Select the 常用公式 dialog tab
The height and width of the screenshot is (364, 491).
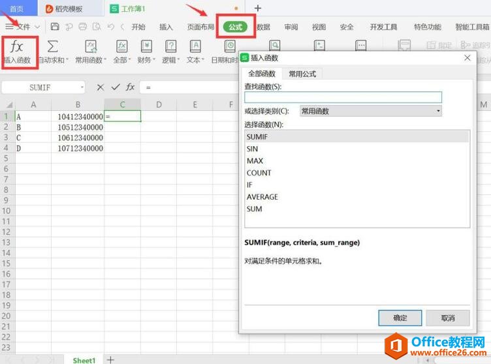pos(302,74)
